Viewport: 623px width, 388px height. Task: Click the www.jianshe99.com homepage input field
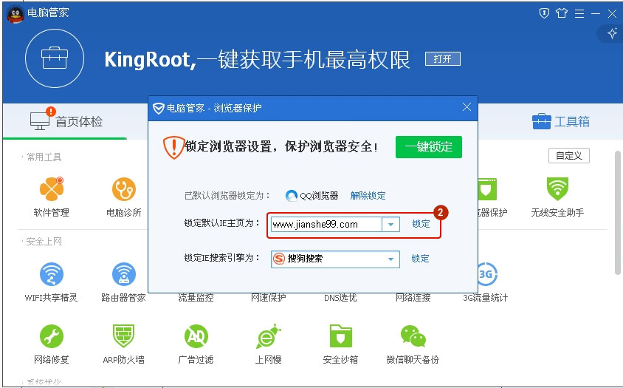tap(325, 224)
